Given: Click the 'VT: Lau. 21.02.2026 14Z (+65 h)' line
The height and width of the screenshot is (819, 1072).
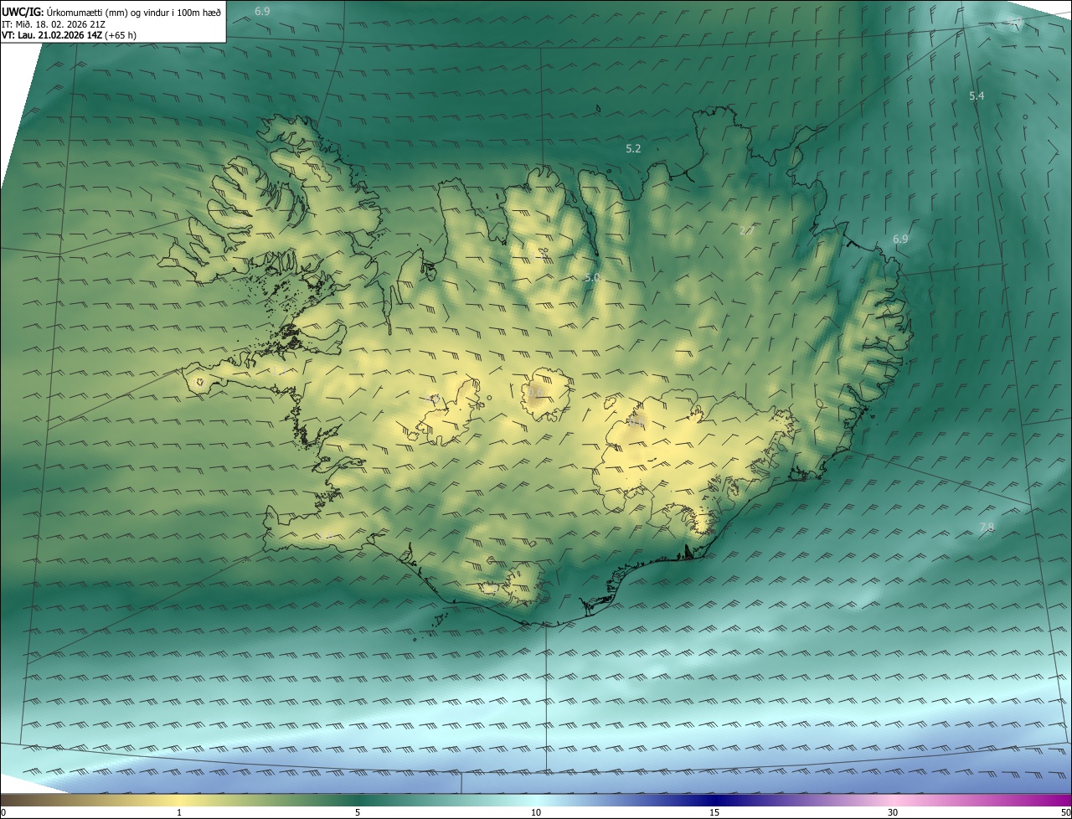Looking at the screenshot, I should pyautogui.click(x=69, y=35).
